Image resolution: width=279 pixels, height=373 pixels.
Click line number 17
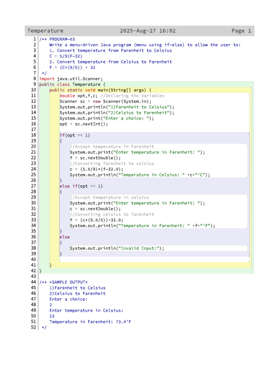33,130
